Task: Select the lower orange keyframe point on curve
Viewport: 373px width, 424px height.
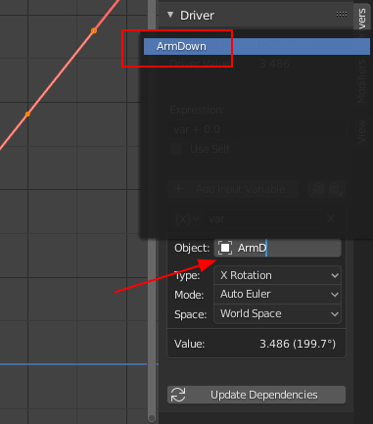Action: click(27, 114)
